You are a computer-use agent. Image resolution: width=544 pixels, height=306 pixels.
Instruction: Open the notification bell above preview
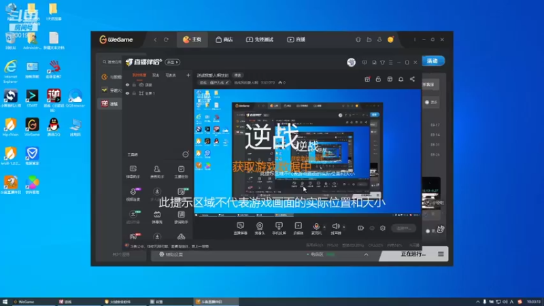401,80
